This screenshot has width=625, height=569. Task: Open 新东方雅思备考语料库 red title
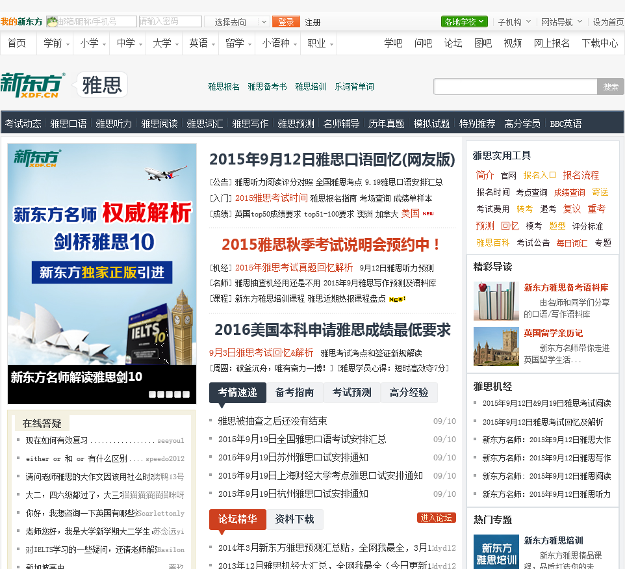566,287
